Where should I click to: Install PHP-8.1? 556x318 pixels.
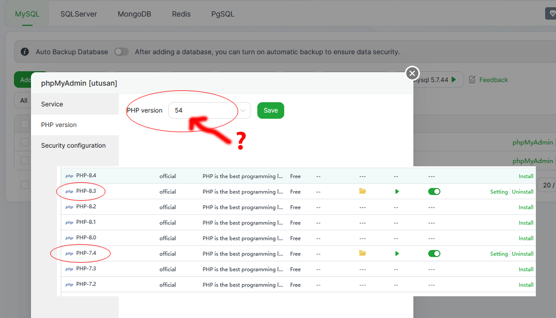[x=526, y=222]
